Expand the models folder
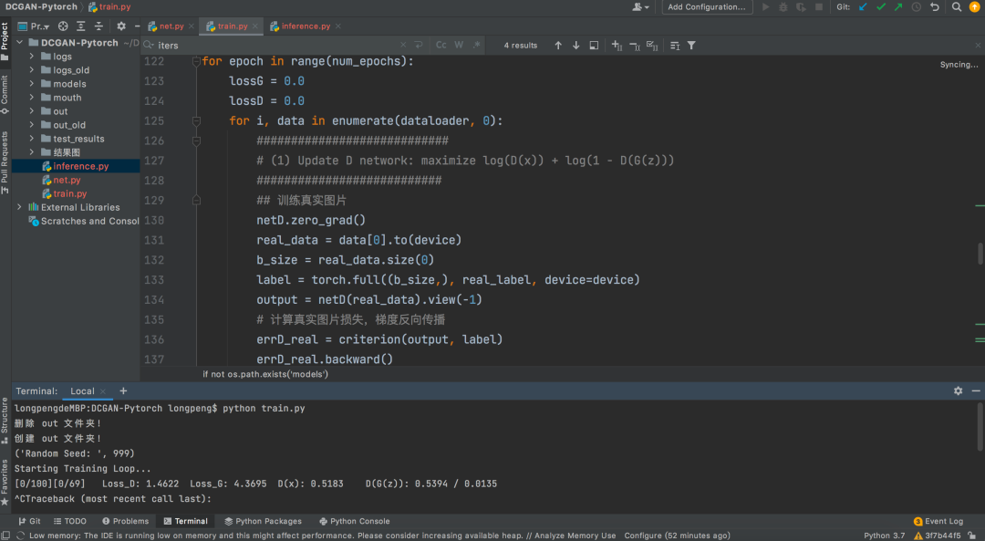Image resolution: width=985 pixels, height=541 pixels. pos(31,84)
